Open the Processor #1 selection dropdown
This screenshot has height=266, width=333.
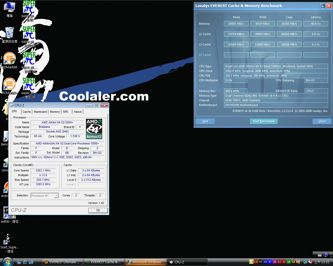44,196
